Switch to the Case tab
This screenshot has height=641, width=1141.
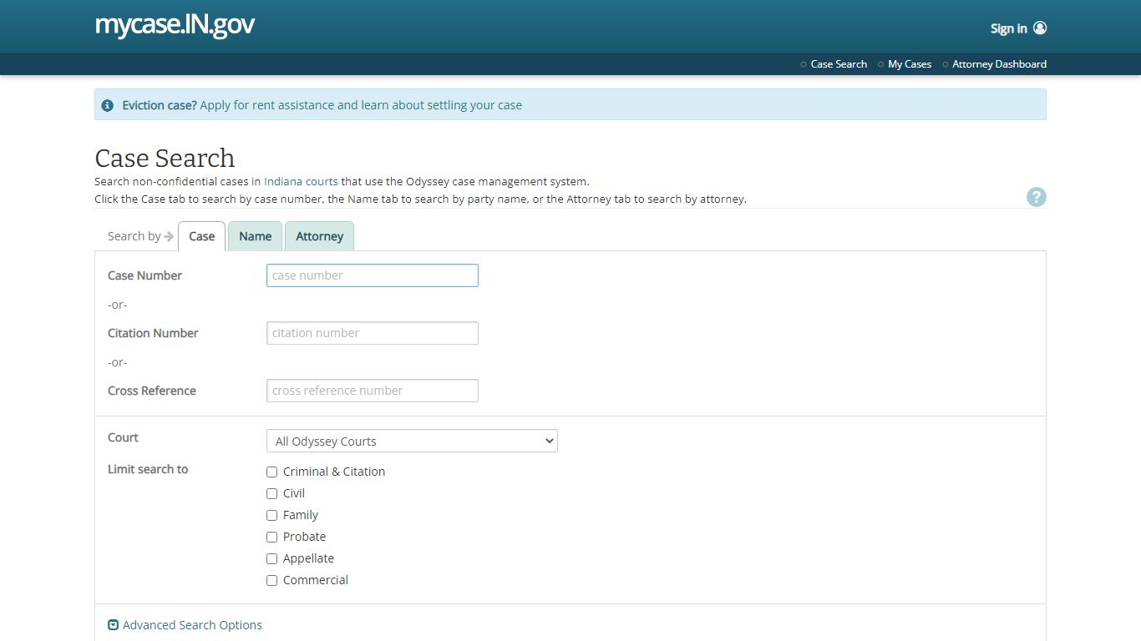point(201,236)
